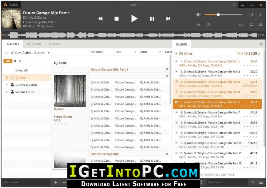Focus the library Quick search field
This screenshot has height=188, width=267.
tap(26, 182)
